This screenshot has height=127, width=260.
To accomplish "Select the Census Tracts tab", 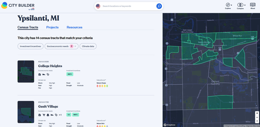I will pos(28,27).
